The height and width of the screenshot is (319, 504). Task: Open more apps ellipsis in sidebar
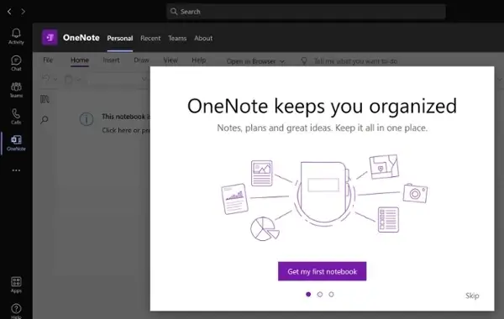16,170
